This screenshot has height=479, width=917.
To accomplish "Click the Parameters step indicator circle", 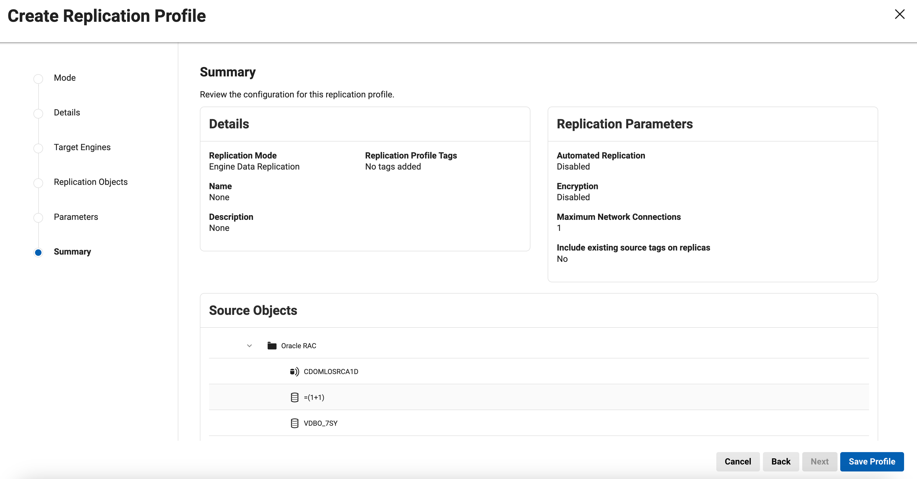I will click(x=38, y=218).
